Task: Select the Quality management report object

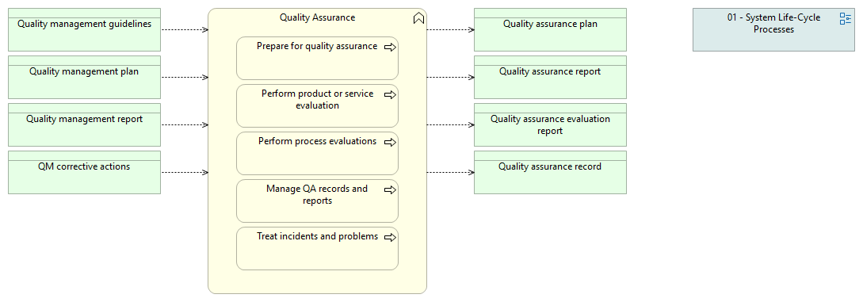Action: pyautogui.click(x=84, y=125)
